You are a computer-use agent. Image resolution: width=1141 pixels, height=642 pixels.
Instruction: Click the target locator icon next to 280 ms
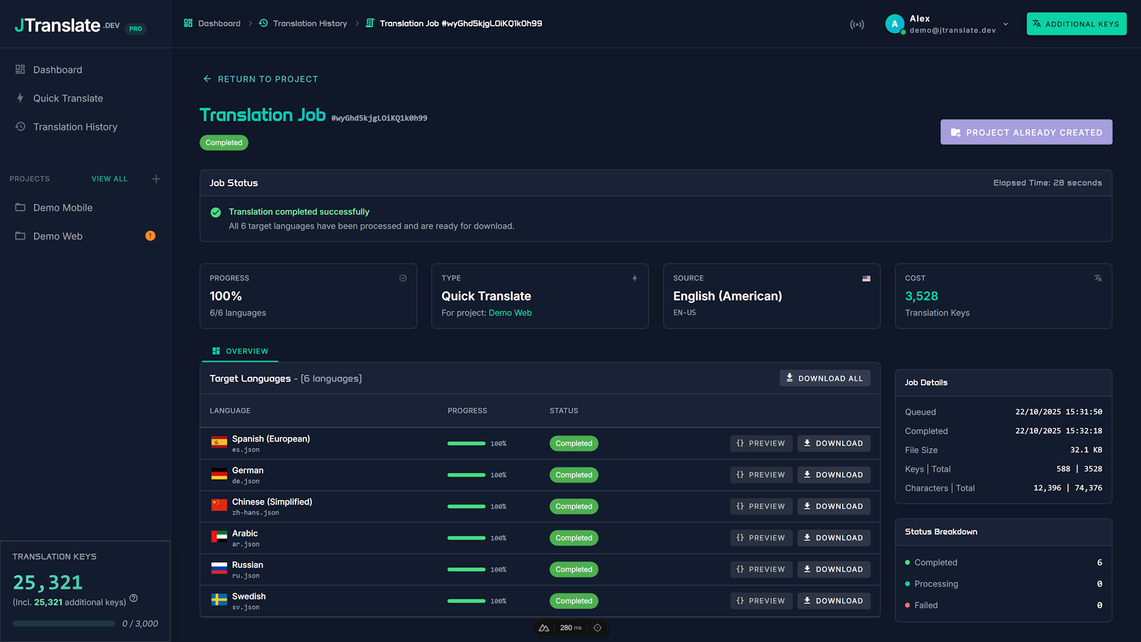(x=598, y=627)
